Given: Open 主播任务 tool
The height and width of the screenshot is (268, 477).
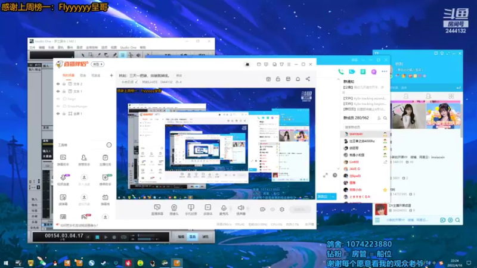Looking at the screenshot, I should coord(105,160).
